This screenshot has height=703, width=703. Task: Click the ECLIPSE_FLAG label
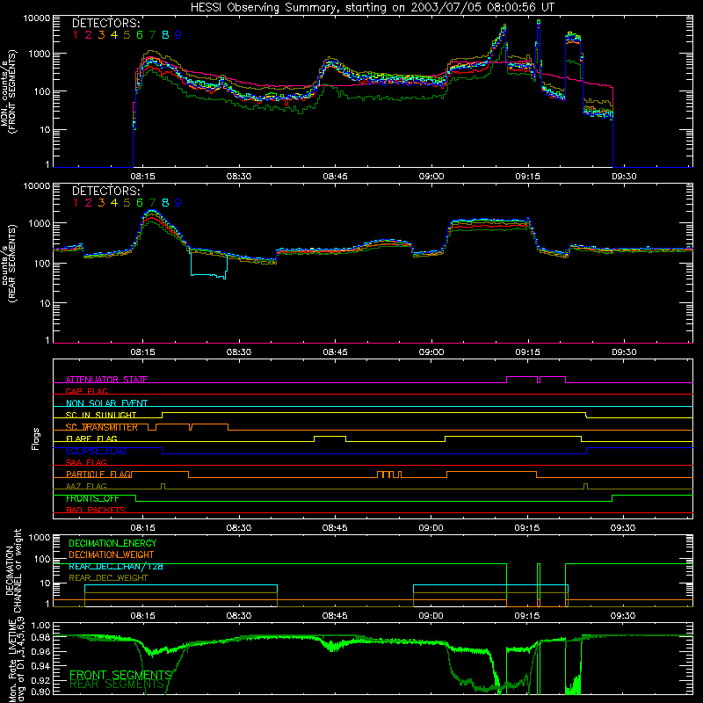tap(96, 451)
